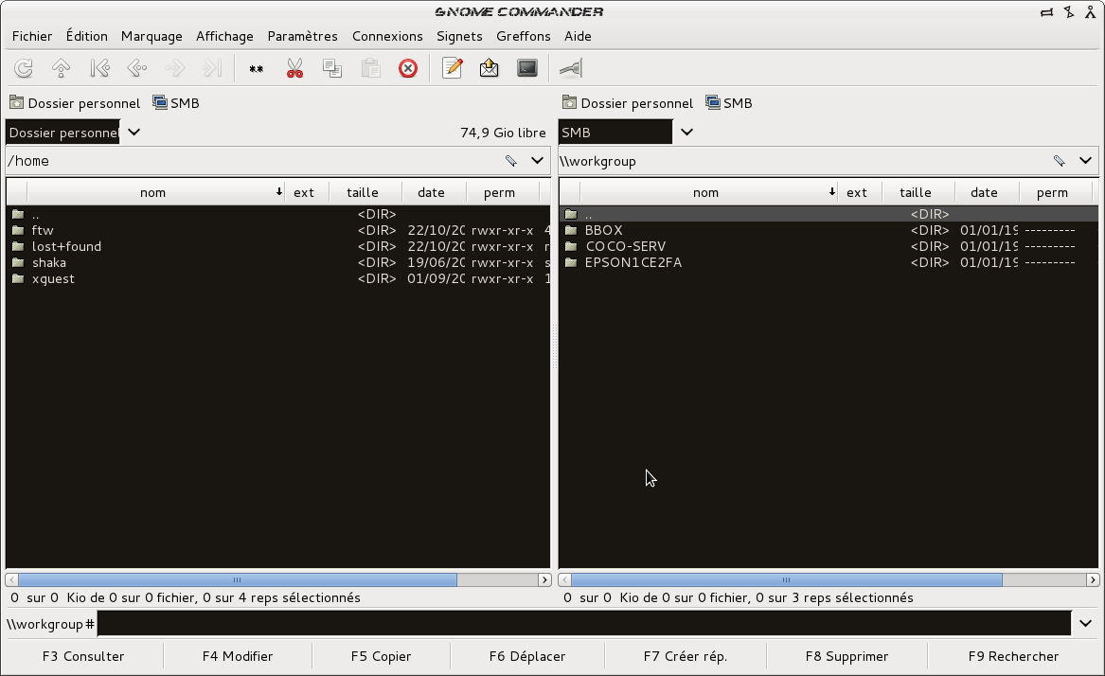Click the connection plug toolbar icon
Viewport: 1105px width, 676px height.
pos(571,68)
